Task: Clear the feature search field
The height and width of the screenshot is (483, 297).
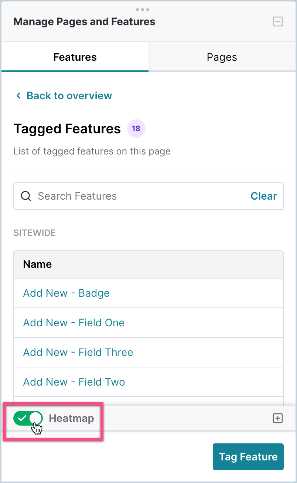Action: [x=263, y=196]
